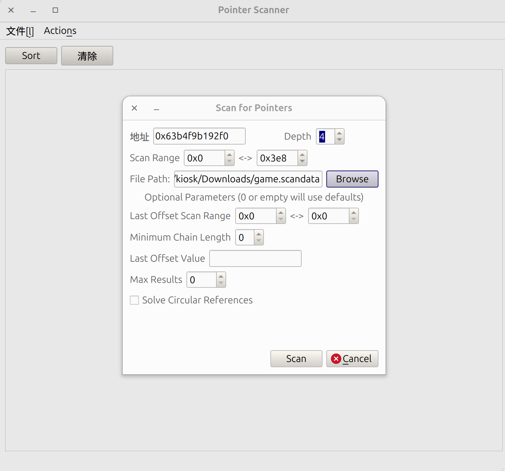Focus the 地址 address input field
The width and height of the screenshot is (505, 471).
pos(199,136)
